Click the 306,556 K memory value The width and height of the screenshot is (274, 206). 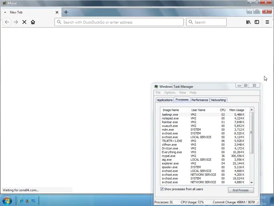[238, 156]
